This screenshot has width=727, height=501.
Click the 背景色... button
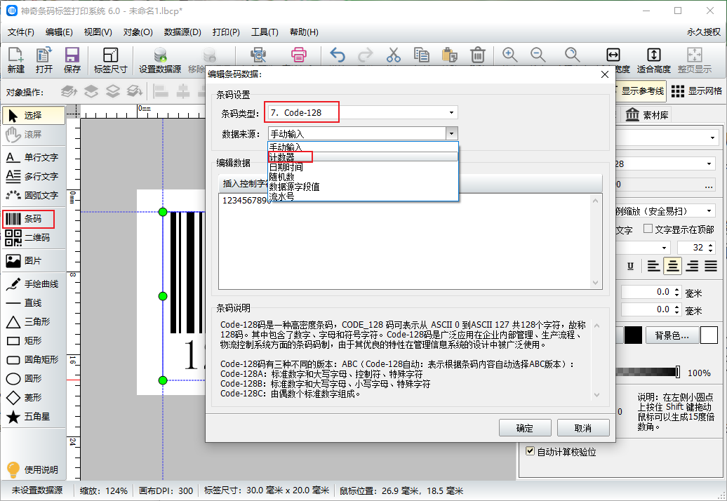click(672, 335)
